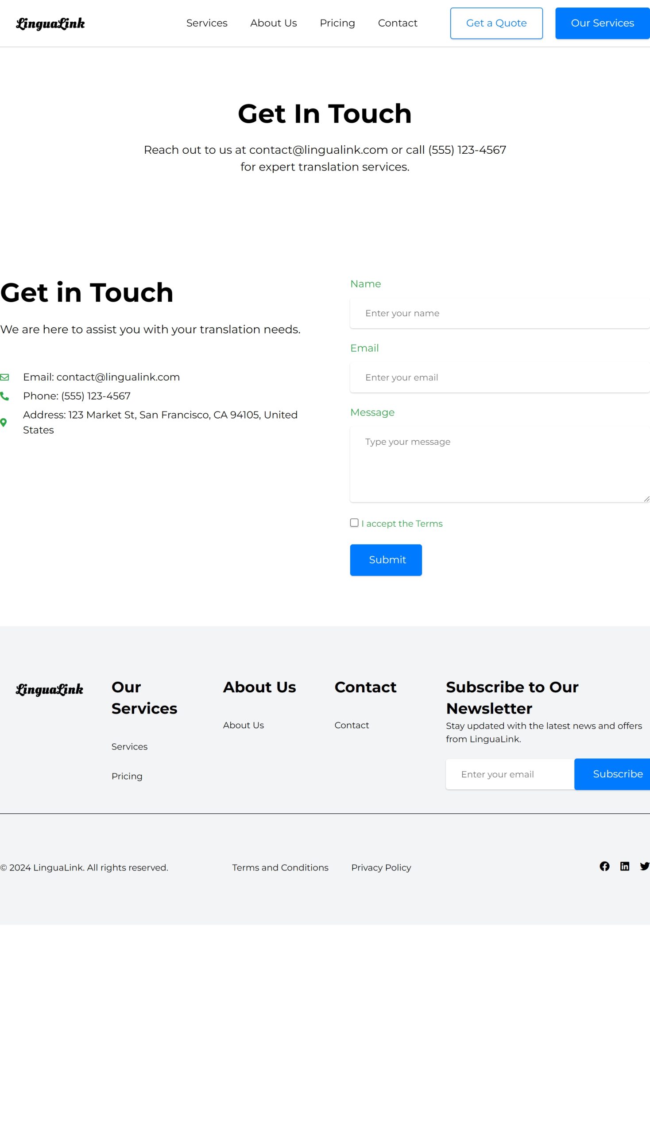Open Pricing in the top navigation
650x1134 pixels.
tap(337, 23)
